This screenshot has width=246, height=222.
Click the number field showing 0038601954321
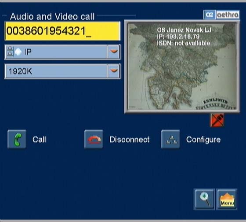click(x=62, y=31)
